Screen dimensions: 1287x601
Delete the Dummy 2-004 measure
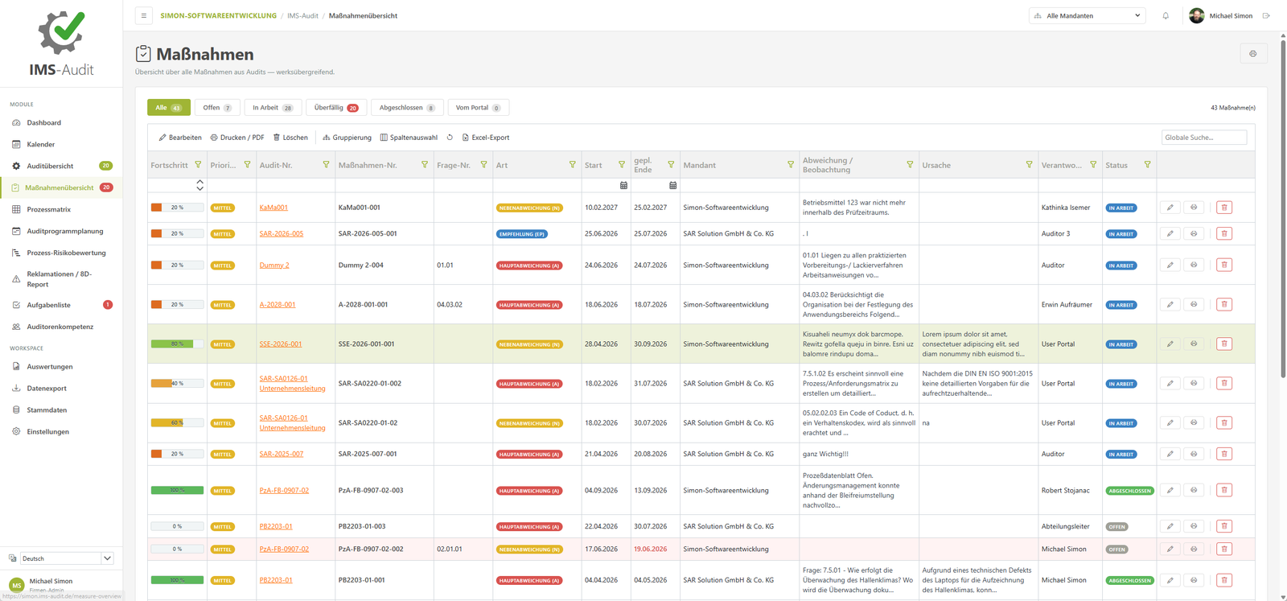[x=1224, y=265]
